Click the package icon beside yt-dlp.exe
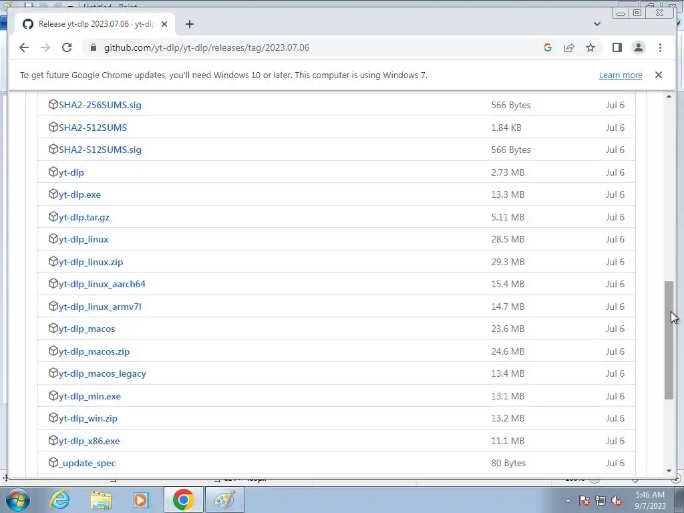Screen dimensions: 684x513 [x=53, y=194]
